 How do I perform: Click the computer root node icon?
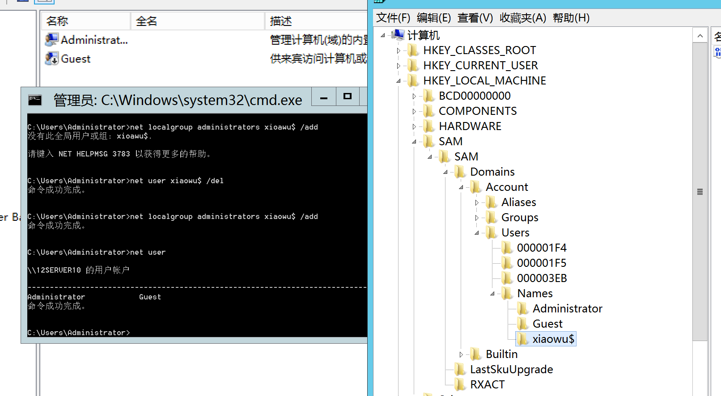point(398,35)
